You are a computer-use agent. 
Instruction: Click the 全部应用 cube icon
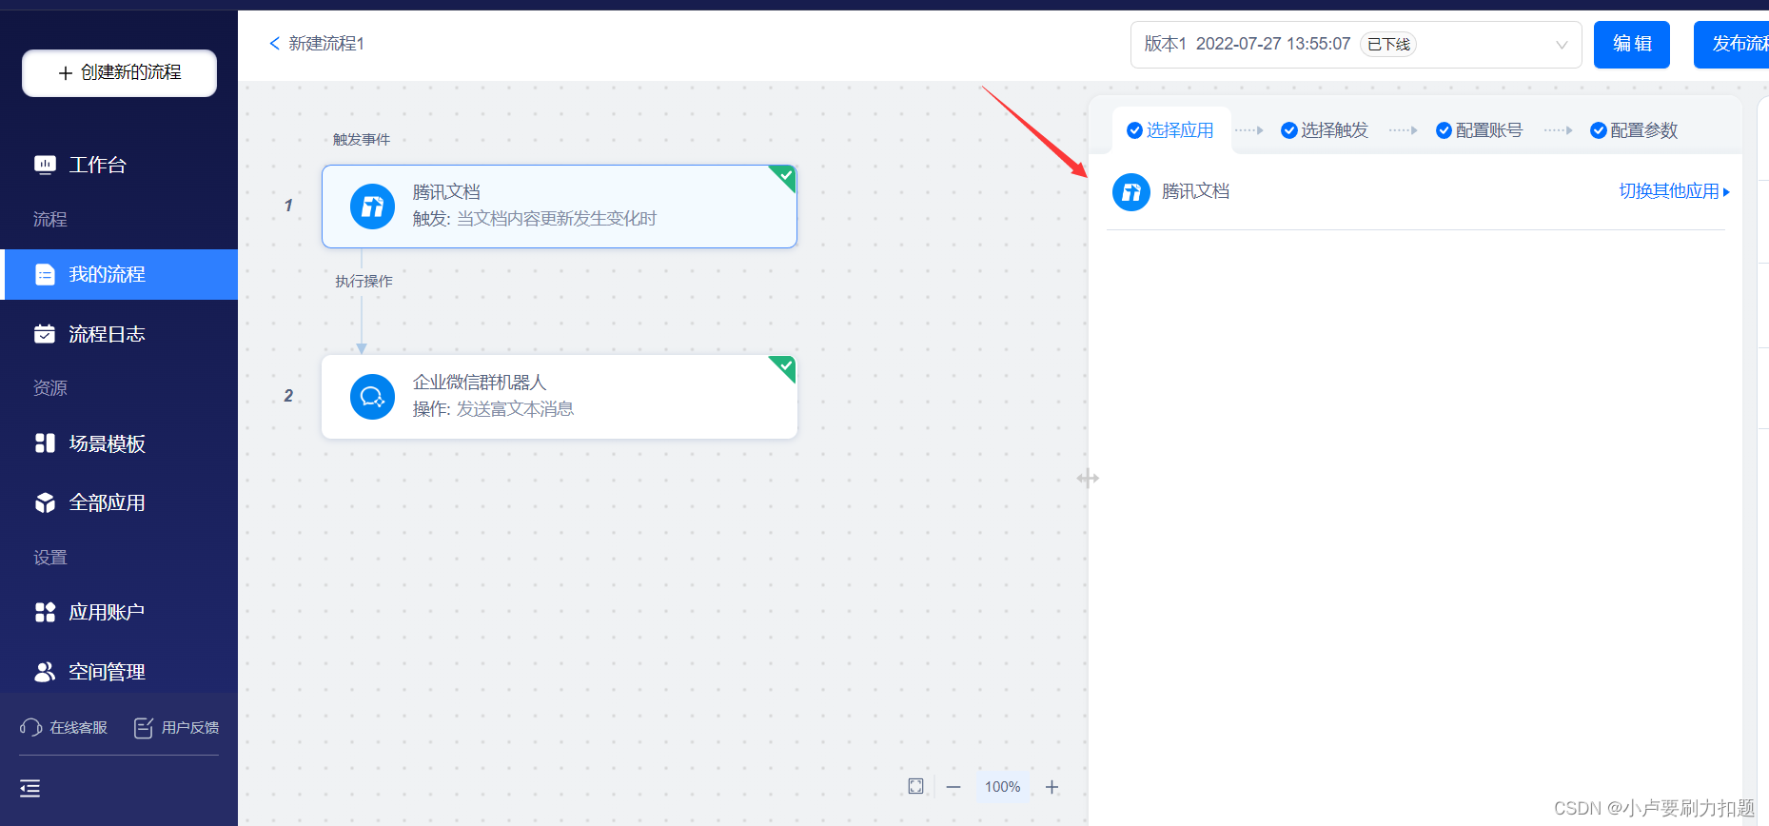coord(45,502)
